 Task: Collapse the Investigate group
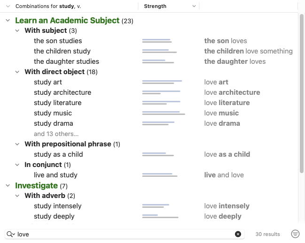tap(8, 186)
